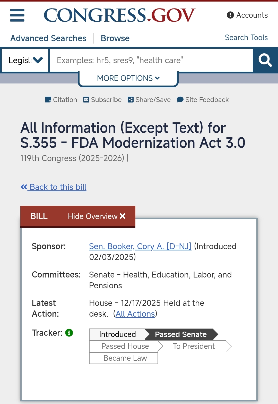The height and width of the screenshot is (404, 278).
Task: Click the Citation icon
Action: pyautogui.click(x=48, y=100)
